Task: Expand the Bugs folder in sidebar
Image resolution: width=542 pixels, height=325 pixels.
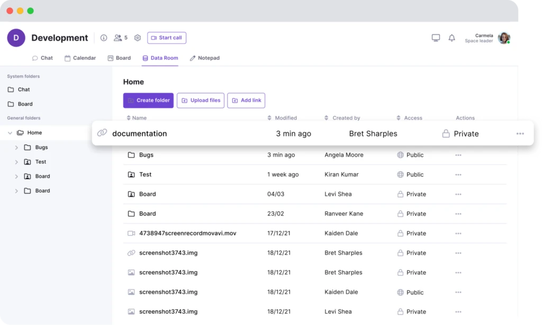Action: pyautogui.click(x=16, y=147)
